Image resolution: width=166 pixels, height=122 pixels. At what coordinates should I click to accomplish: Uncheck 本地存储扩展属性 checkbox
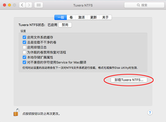coord(24,57)
